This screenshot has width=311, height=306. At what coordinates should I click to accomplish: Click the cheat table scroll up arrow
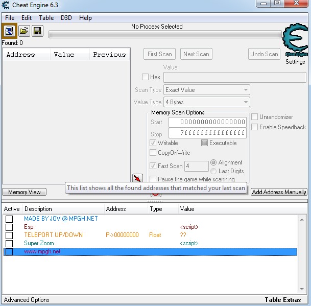[302, 220]
